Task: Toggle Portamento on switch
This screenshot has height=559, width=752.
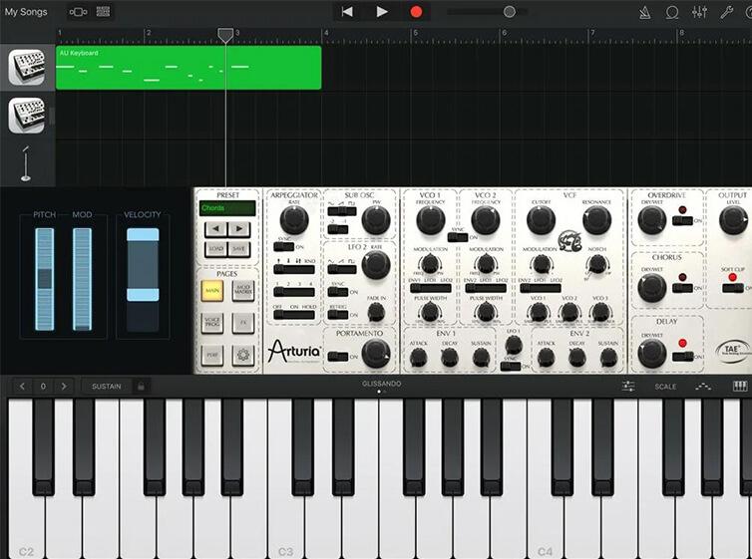Action: point(338,357)
